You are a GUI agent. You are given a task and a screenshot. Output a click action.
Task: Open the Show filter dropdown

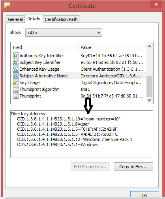pyautogui.click(x=64, y=32)
